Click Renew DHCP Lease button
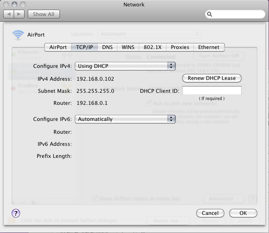 tap(212, 78)
